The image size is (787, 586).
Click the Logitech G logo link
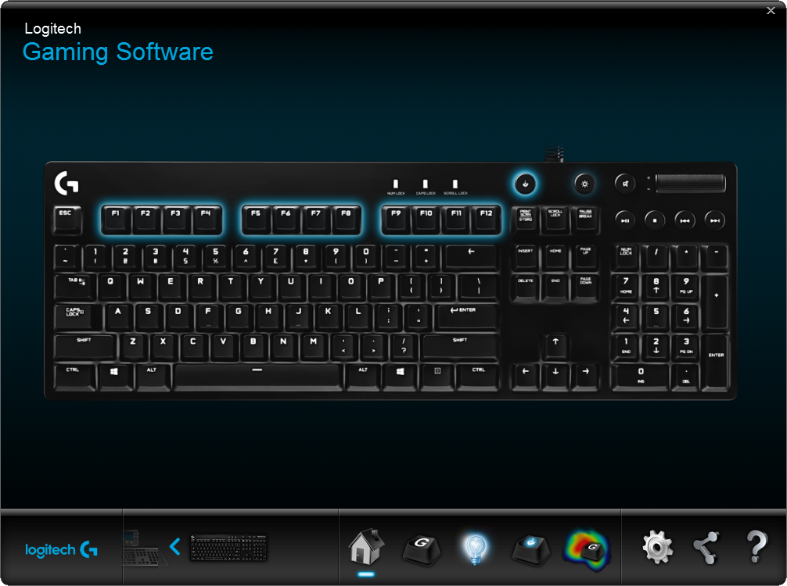tap(61, 550)
